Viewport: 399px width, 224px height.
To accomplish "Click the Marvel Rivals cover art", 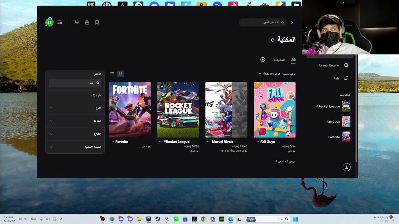I will 226,110.
